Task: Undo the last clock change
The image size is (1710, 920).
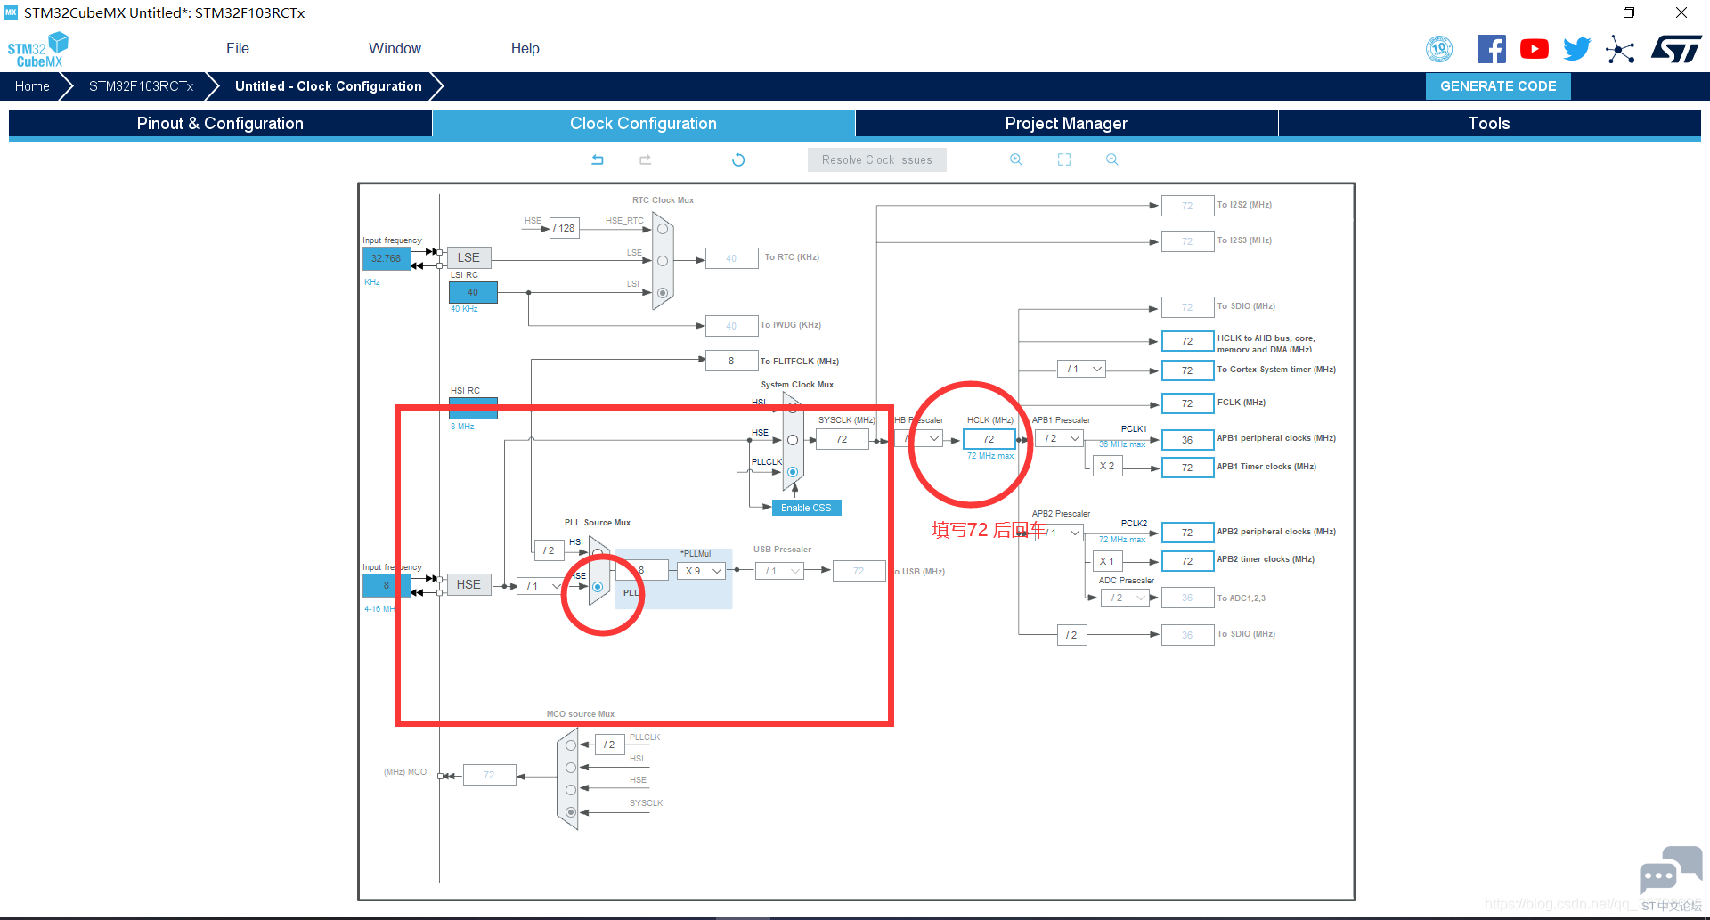Action: 598,159
